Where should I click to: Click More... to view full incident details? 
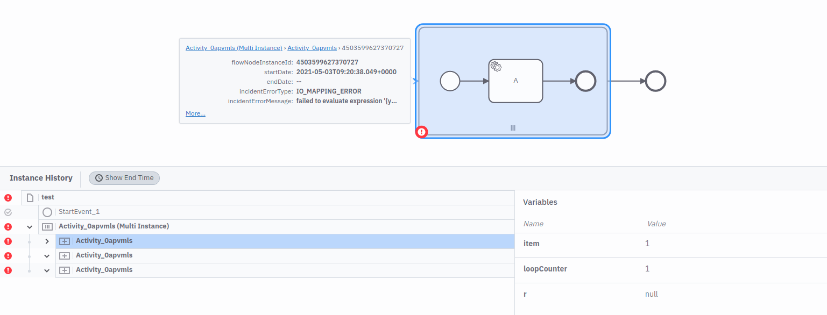coord(195,113)
